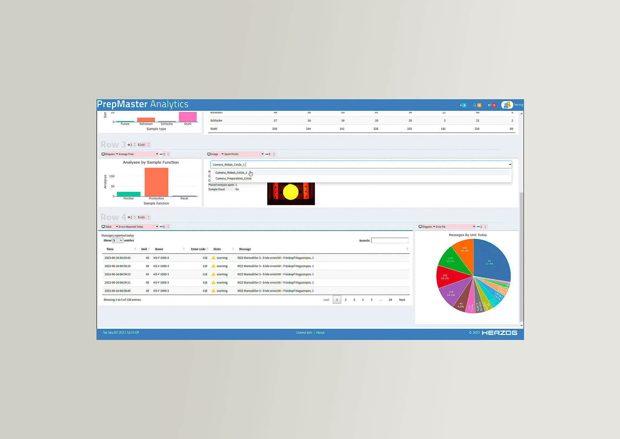Open the info notifications icon in header
The width and height of the screenshot is (620, 439).
463,105
